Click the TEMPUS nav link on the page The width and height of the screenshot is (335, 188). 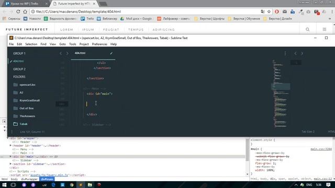(x=136, y=30)
